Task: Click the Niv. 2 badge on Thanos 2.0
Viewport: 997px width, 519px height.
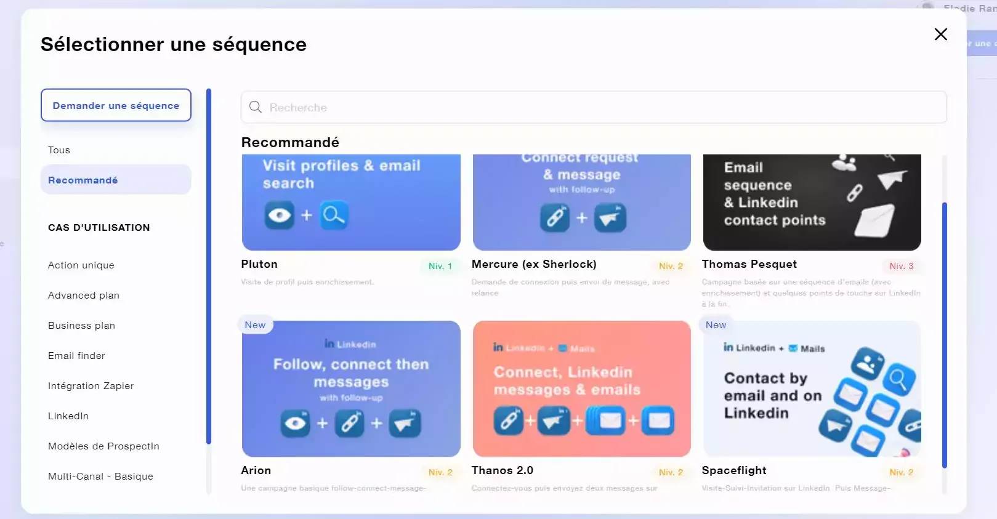Action: coord(671,472)
